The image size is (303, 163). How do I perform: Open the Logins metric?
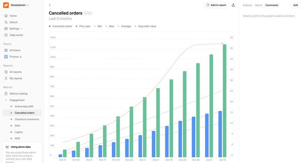click(x=19, y=132)
